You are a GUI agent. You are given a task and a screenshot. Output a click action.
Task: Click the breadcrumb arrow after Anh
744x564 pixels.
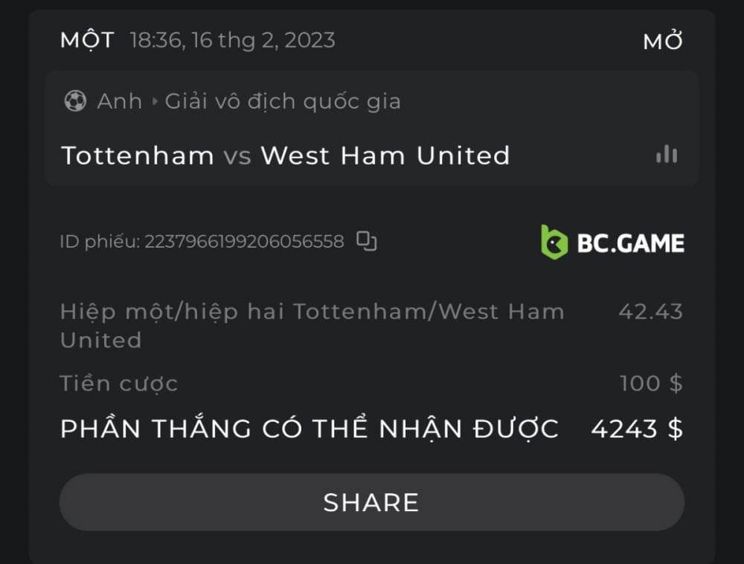pos(155,101)
